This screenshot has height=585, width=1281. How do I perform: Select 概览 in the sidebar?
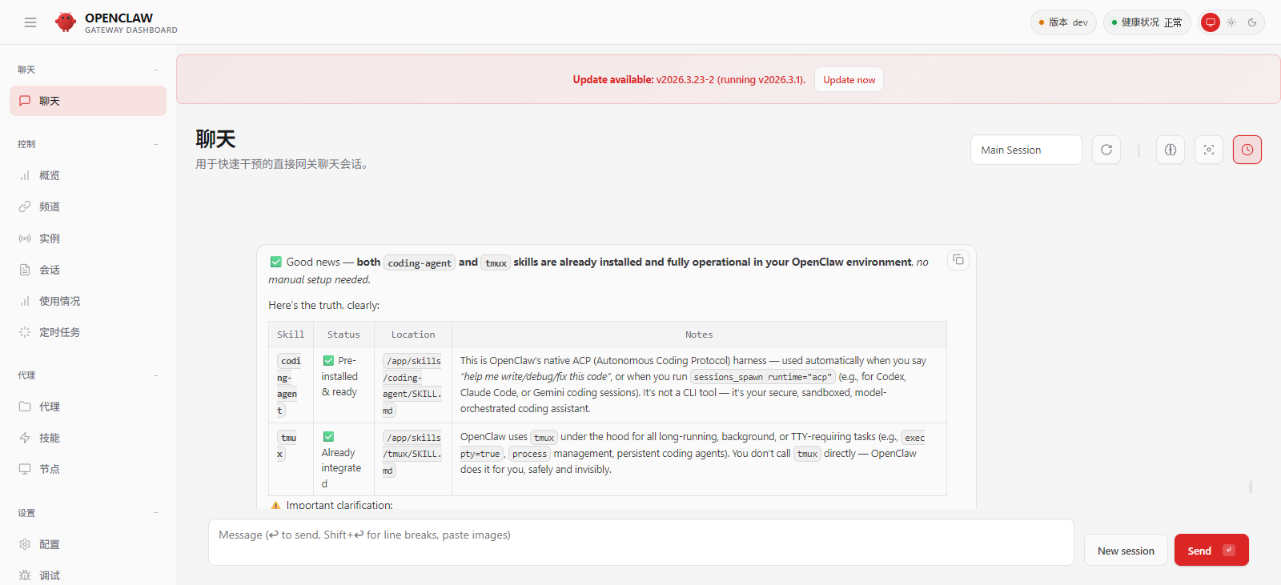click(x=50, y=175)
